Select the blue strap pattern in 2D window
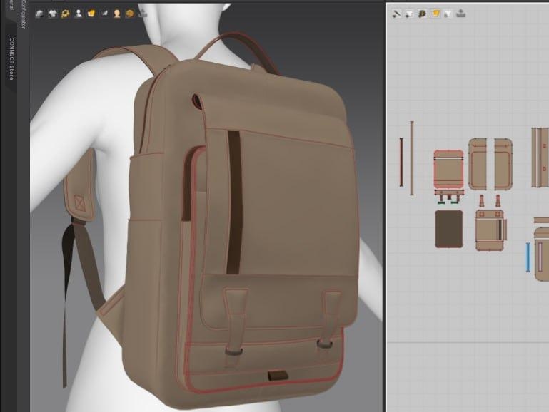The width and height of the screenshot is (549, 412). (x=528, y=257)
